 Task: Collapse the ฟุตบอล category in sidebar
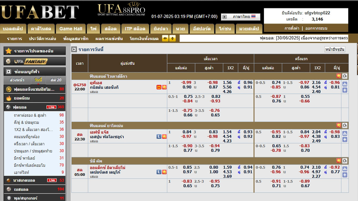tap(35, 107)
